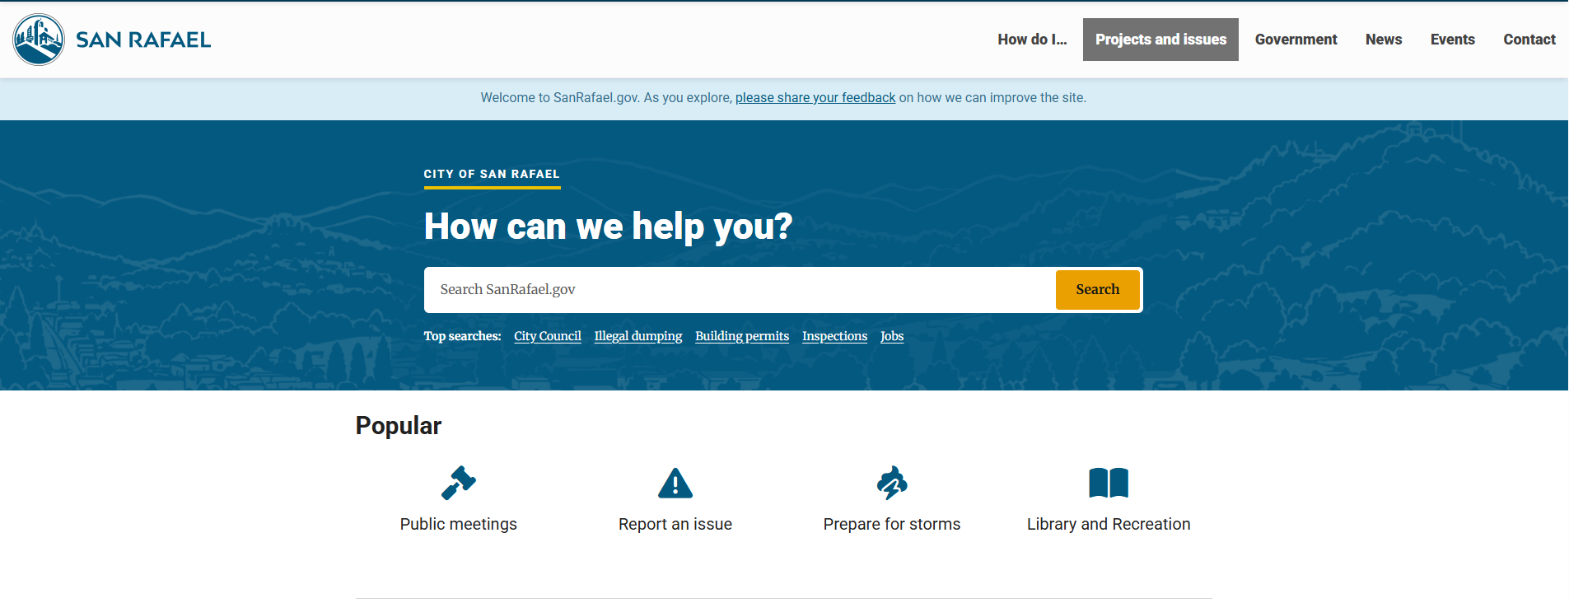Click the Public meetings text label

coord(459,525)
